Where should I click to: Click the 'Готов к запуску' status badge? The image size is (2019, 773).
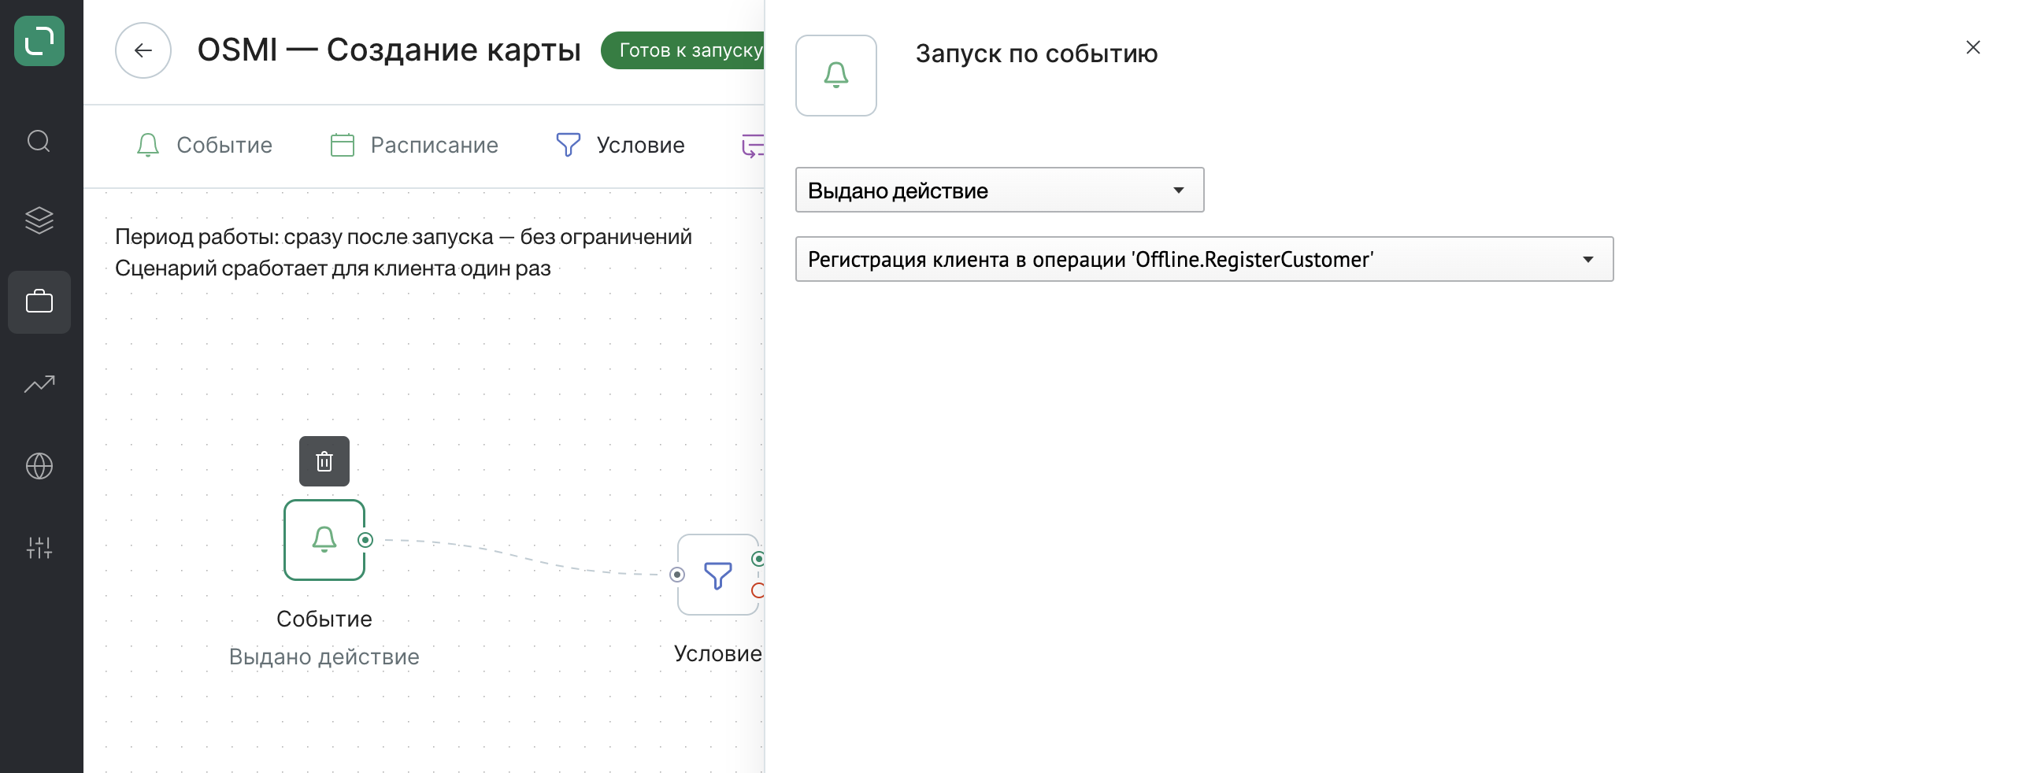pyautogui.click(x=683, y=50)
